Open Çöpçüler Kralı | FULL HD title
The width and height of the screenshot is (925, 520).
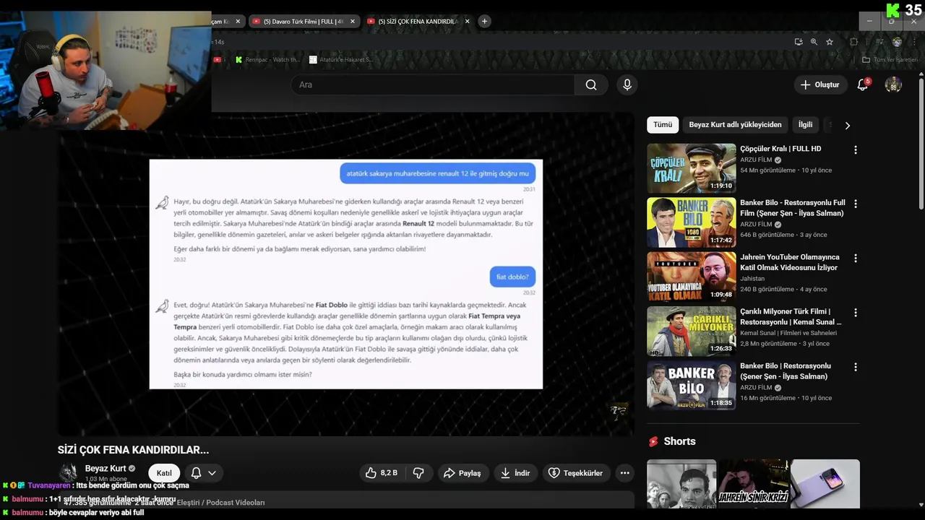point(780,149)
